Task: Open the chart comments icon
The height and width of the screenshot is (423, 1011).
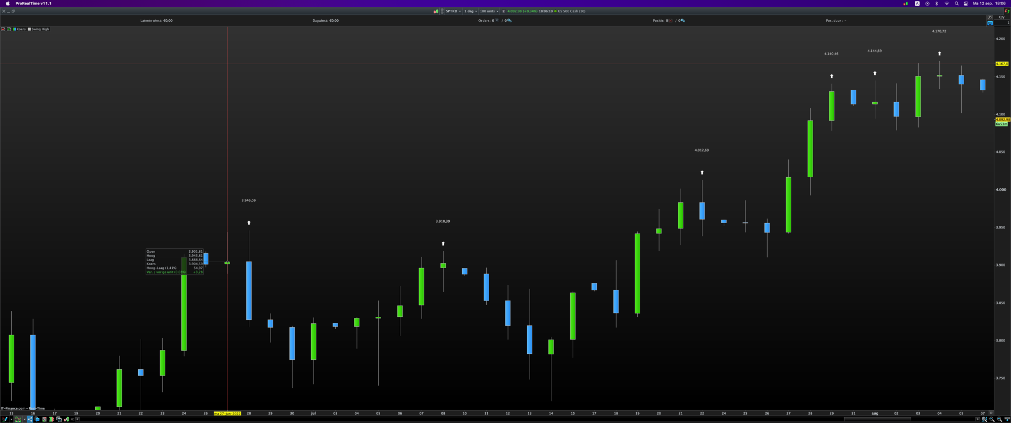Action: coord(37,419)
